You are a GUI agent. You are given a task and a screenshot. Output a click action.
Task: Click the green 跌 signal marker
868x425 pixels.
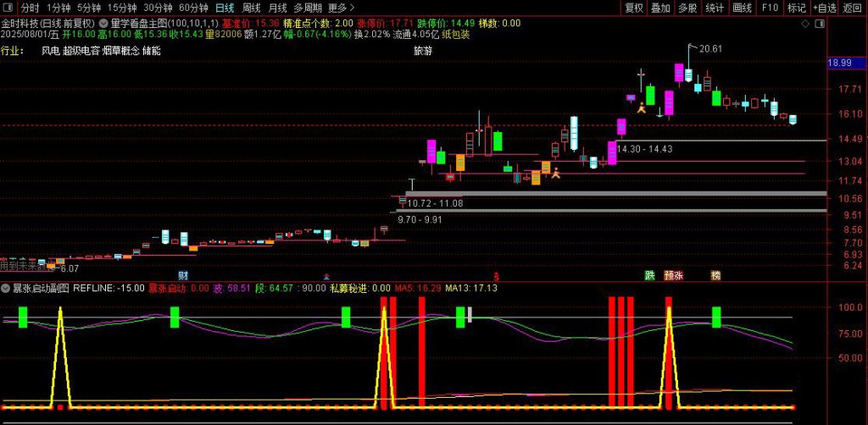(x=649, y=275)
